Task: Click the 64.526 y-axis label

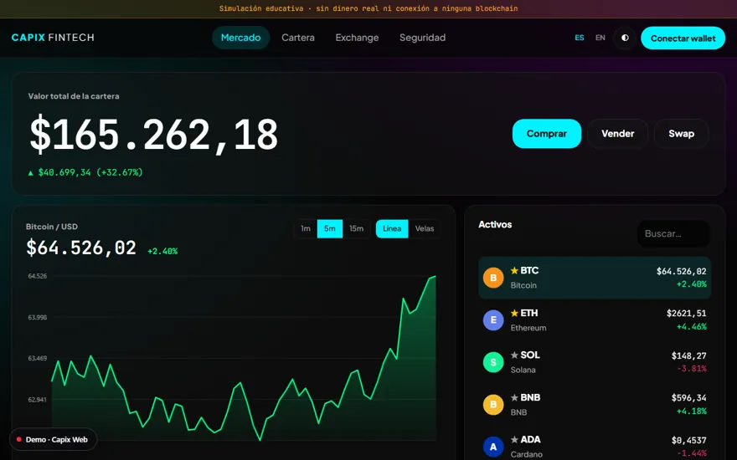Action: pyautogui.click(x=37, y=276)
